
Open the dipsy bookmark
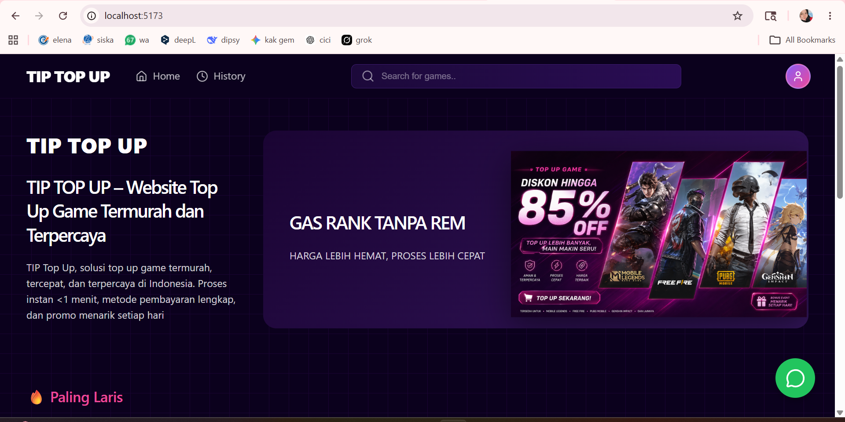[x=224, y=40]
